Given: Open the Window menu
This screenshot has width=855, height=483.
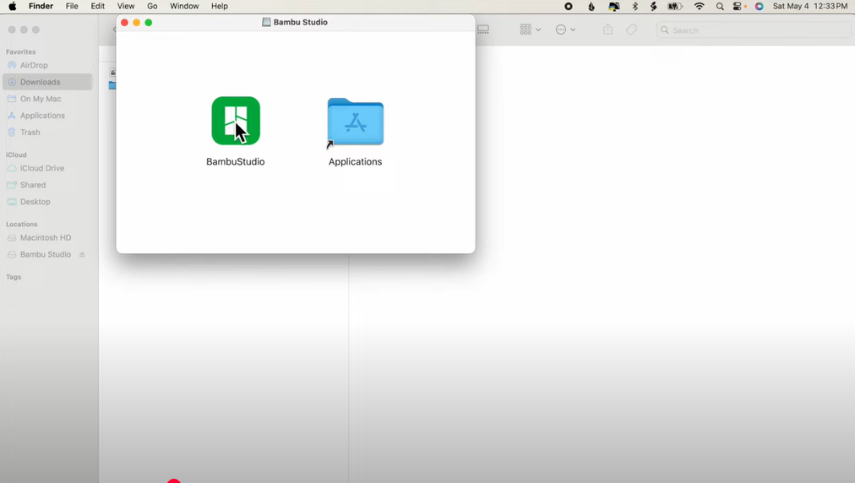Looking at the screenshot, I should click(184, 6).
